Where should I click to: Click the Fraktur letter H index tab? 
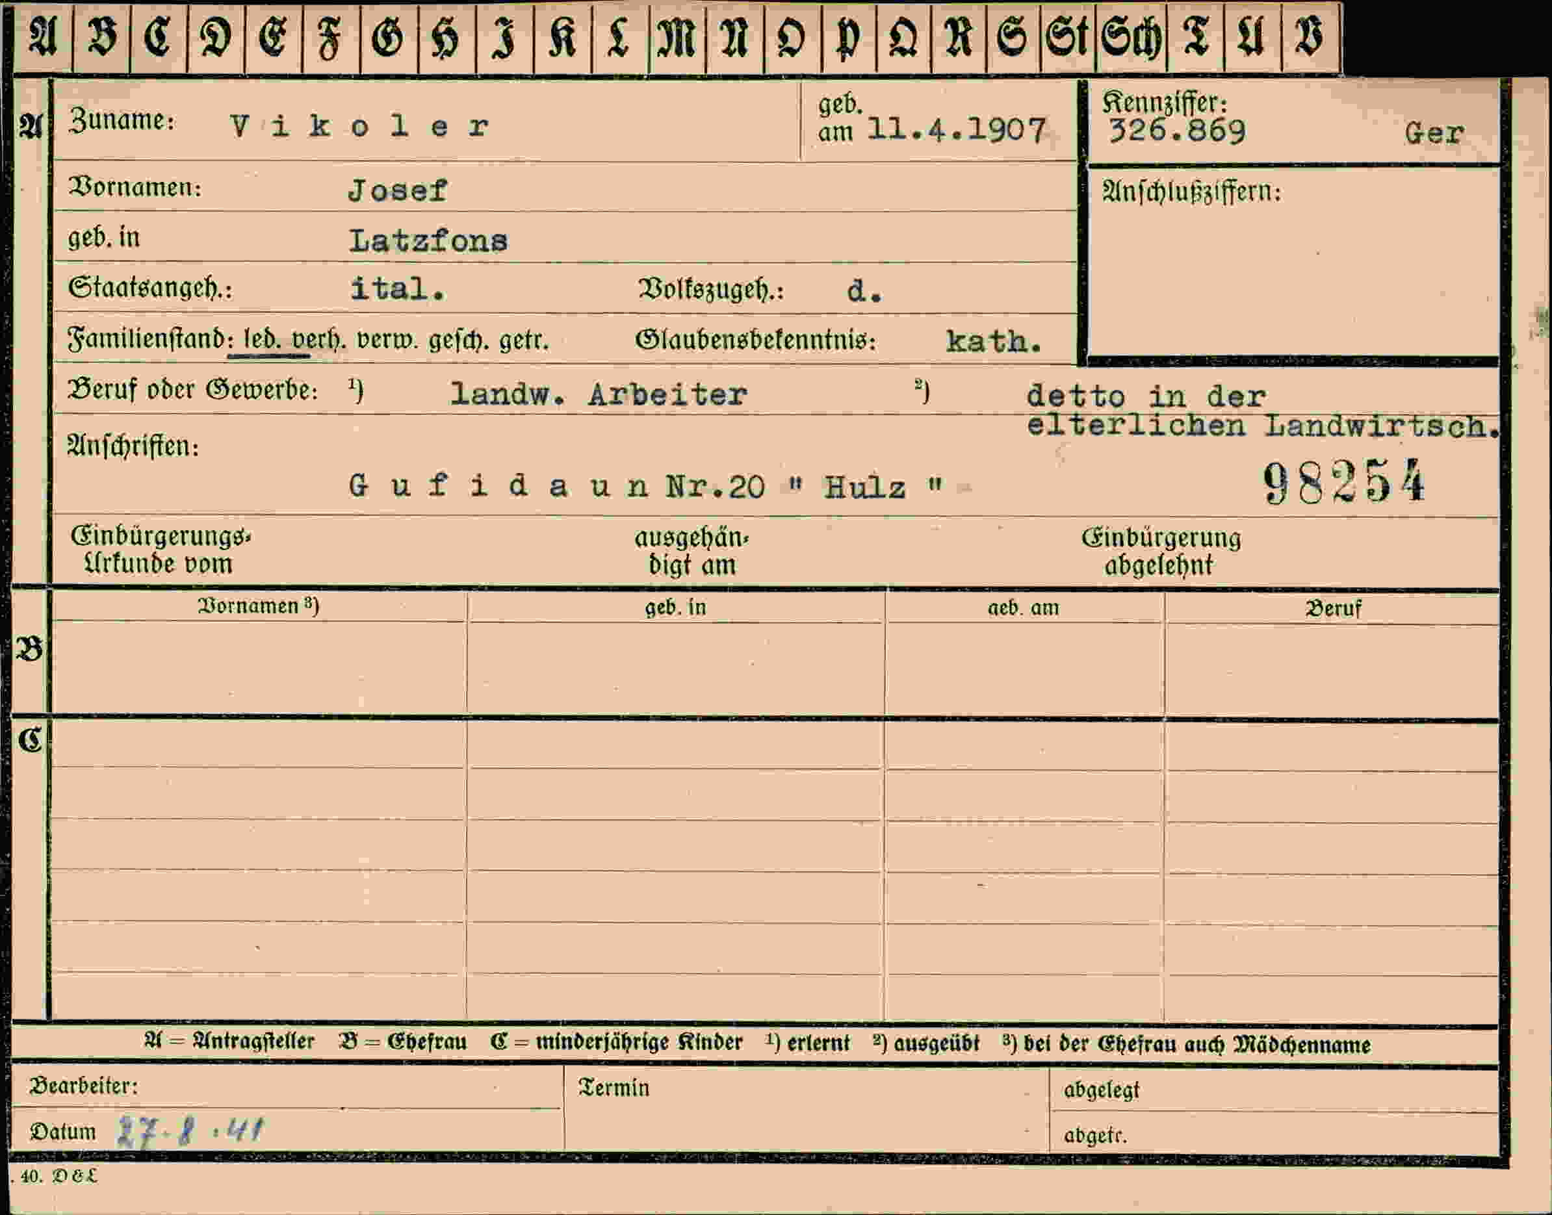click(447, 38)
